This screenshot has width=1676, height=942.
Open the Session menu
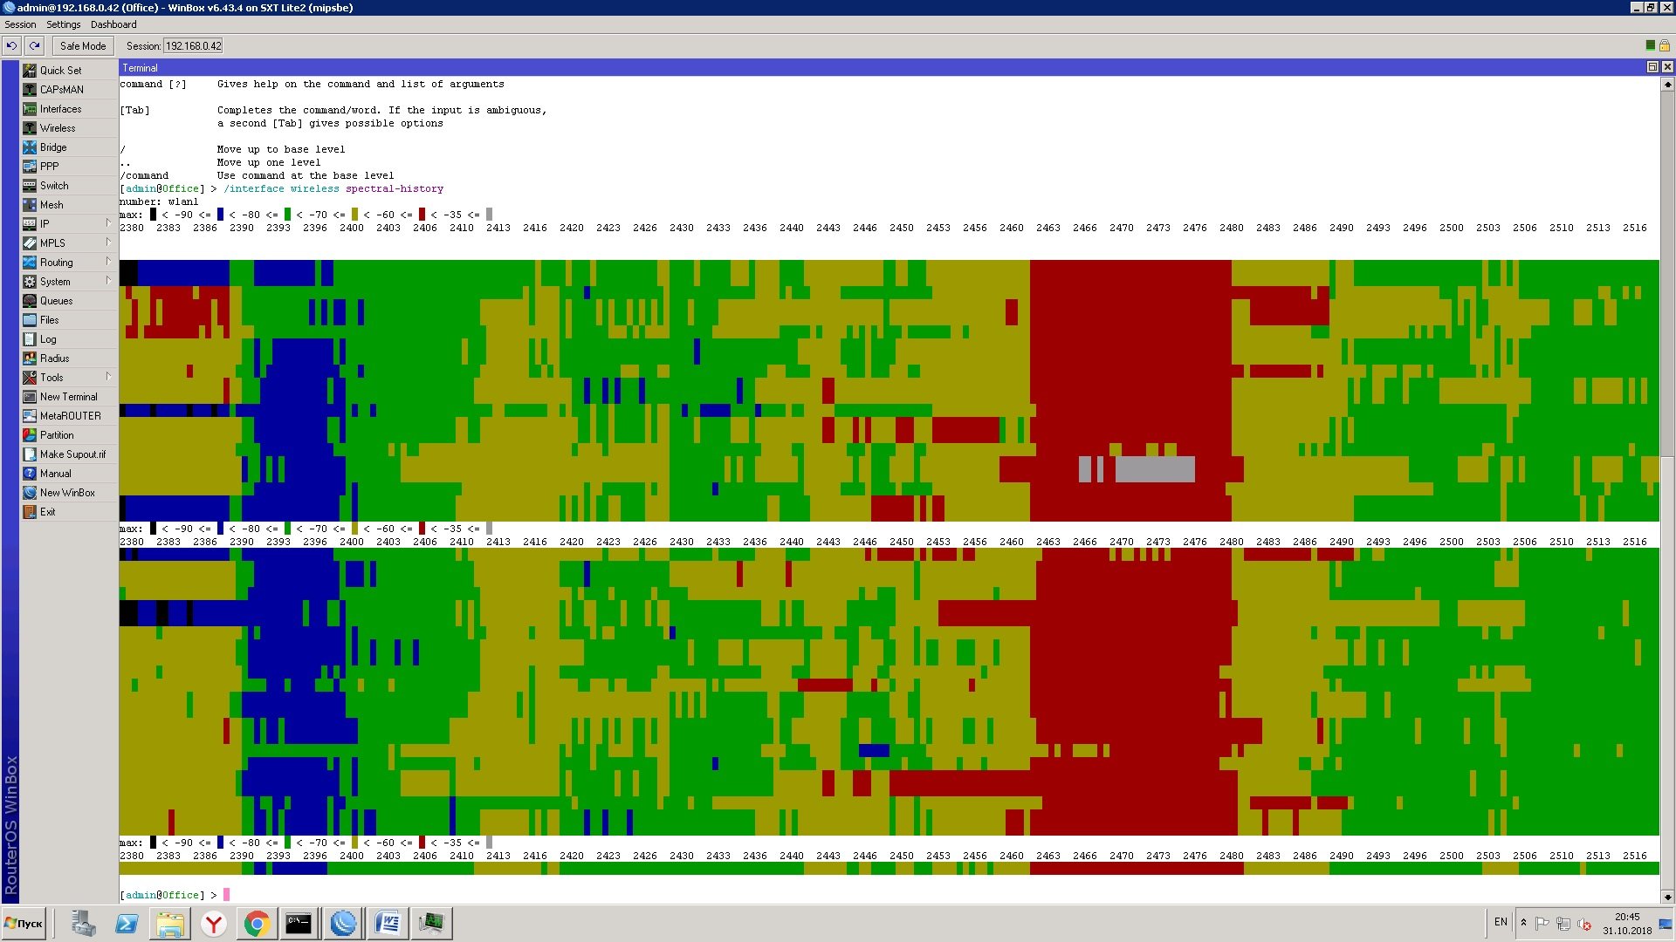(20, 24)
